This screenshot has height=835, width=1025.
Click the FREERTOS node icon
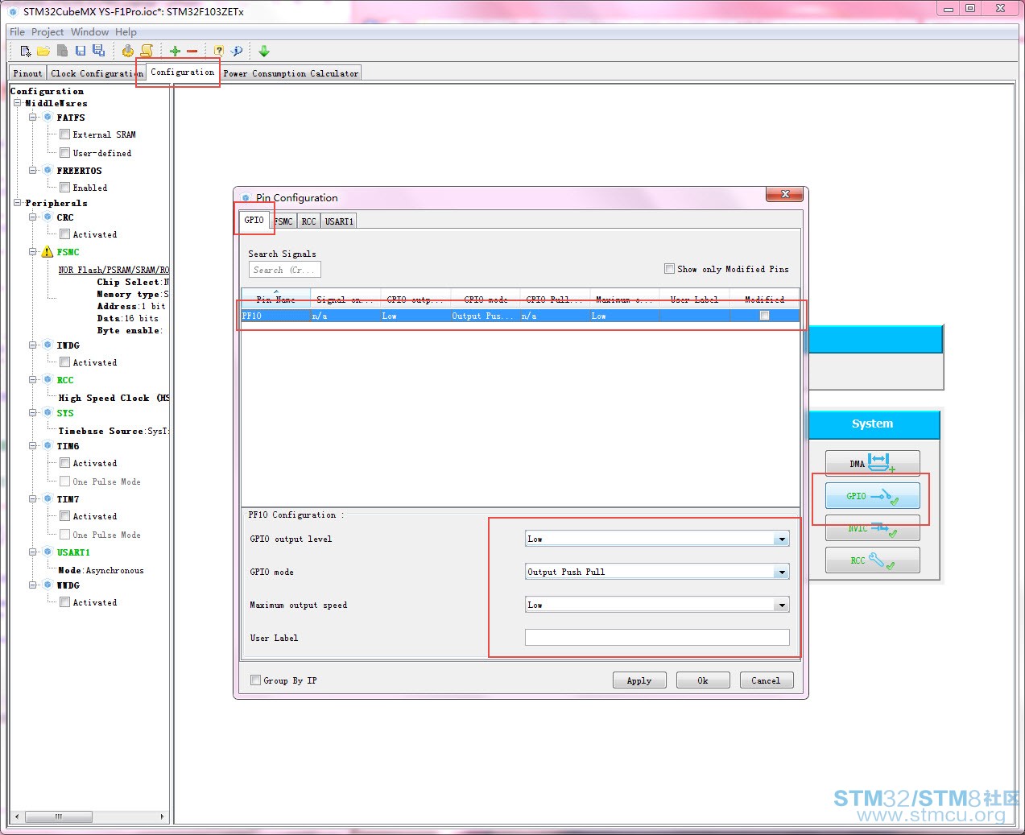(x=48, y=170)
